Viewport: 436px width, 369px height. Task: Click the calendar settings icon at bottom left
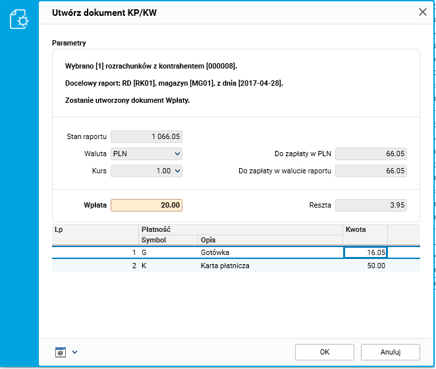tap(61, 353)
